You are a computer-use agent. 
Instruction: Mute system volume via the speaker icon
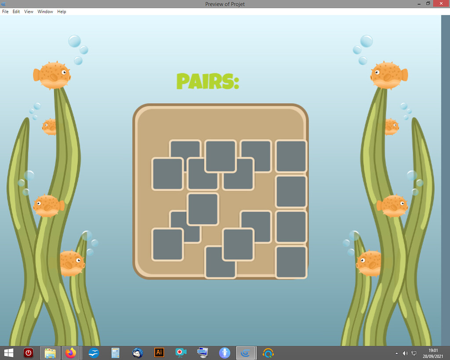tap(405, 353)
